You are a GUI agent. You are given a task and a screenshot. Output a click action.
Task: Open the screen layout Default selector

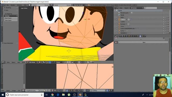(x=38, y=5)
